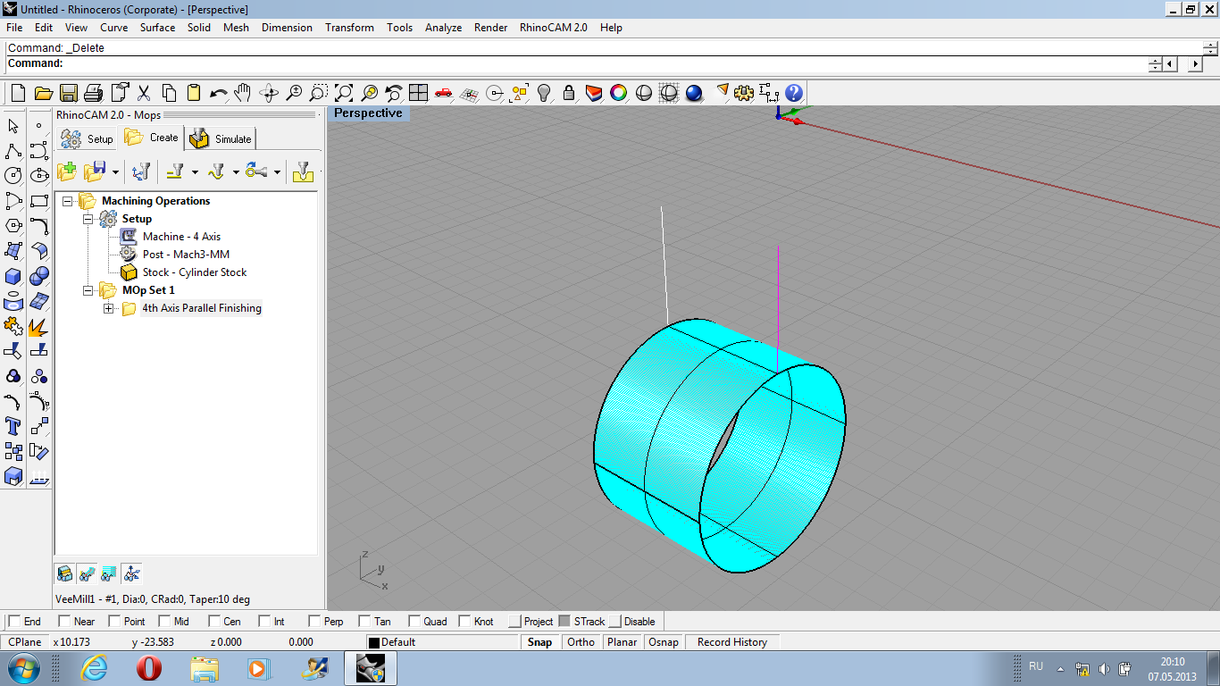This screenshot has height=686, width=1220.
Task: Click the RhinoCAM Create Mop Set folder-plus icon
Action: 67,171
